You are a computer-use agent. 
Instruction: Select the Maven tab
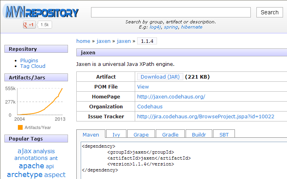(91, 135)
